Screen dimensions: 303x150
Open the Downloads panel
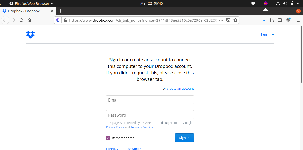(264, 20)
